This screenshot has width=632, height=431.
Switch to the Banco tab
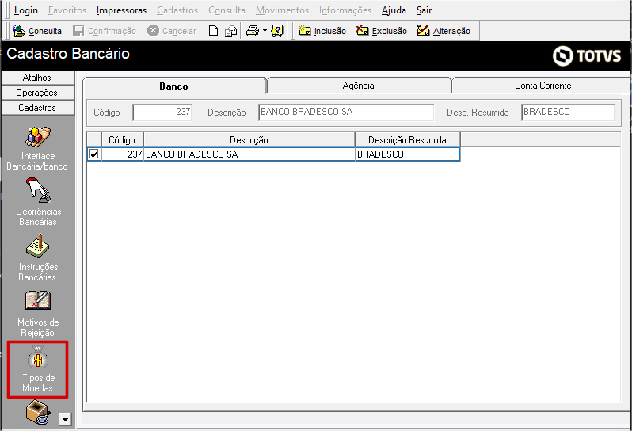point(173,86)
